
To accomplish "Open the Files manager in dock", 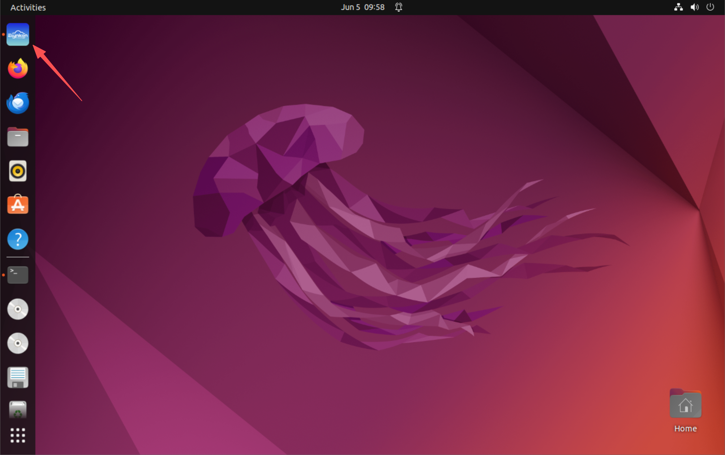I will [x=18, y=137].
